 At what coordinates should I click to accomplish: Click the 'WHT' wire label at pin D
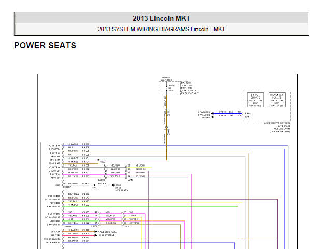coord(71,155)
